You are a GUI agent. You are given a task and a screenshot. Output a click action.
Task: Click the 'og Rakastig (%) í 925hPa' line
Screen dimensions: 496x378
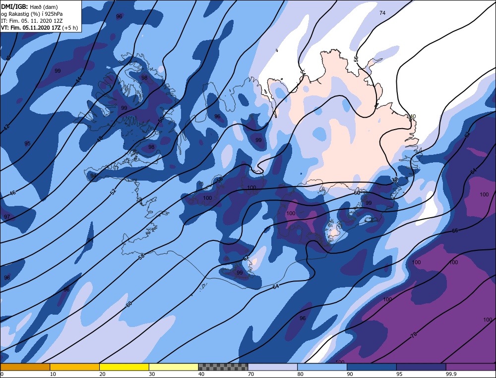(x=32, y=13)
